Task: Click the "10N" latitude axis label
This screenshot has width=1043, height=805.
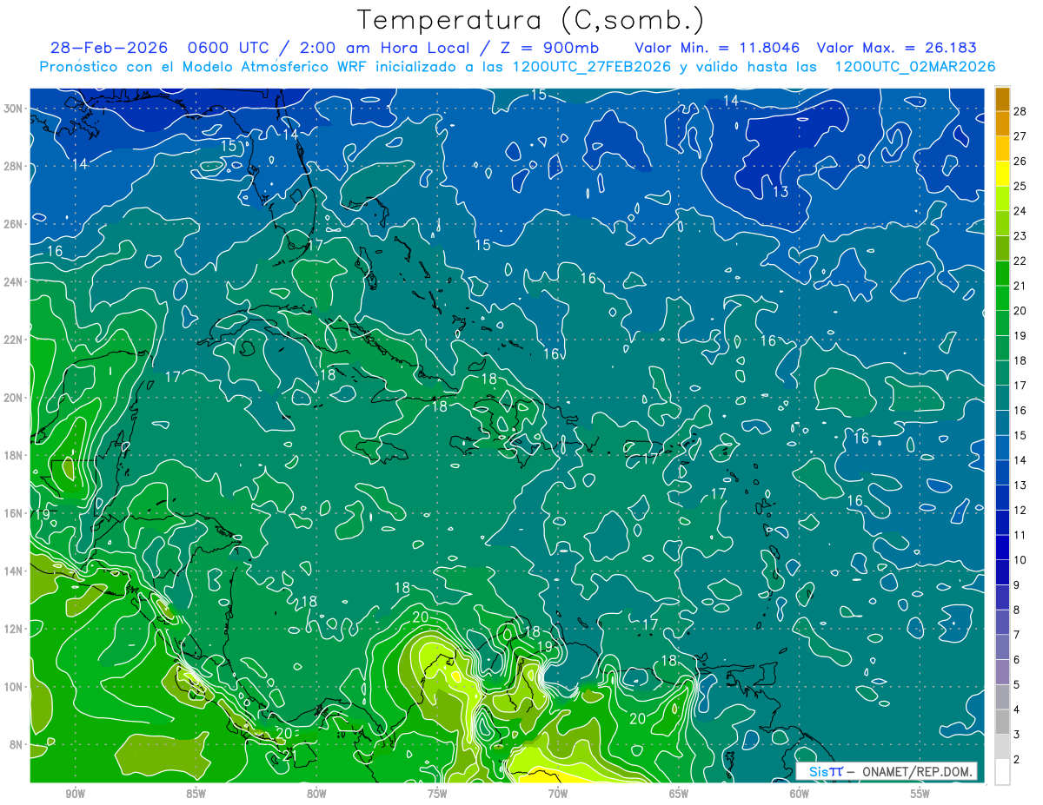Action: (14, 686)
